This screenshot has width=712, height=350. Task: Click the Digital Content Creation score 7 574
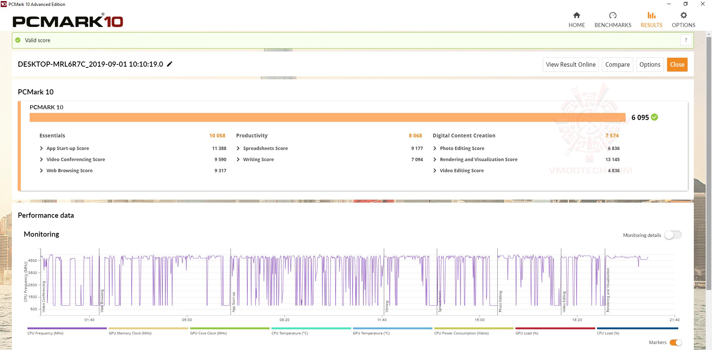click(612, 136)
